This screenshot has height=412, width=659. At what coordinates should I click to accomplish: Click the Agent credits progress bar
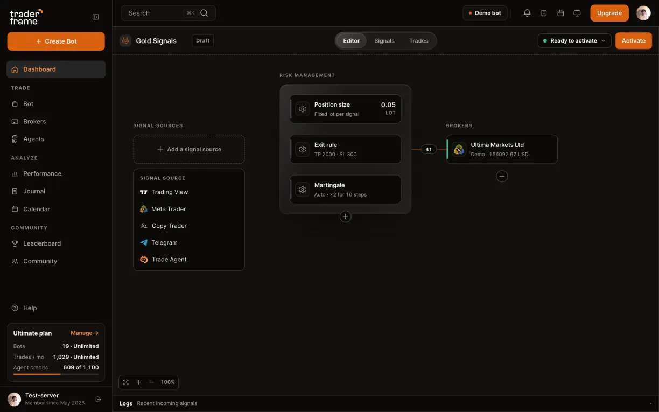click(56, 374)
